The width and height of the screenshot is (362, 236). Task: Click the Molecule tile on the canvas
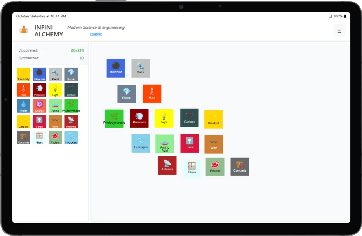[116, 68]
